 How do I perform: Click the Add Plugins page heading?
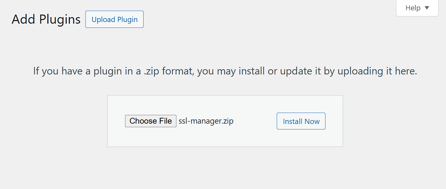[x=46, y=19]
